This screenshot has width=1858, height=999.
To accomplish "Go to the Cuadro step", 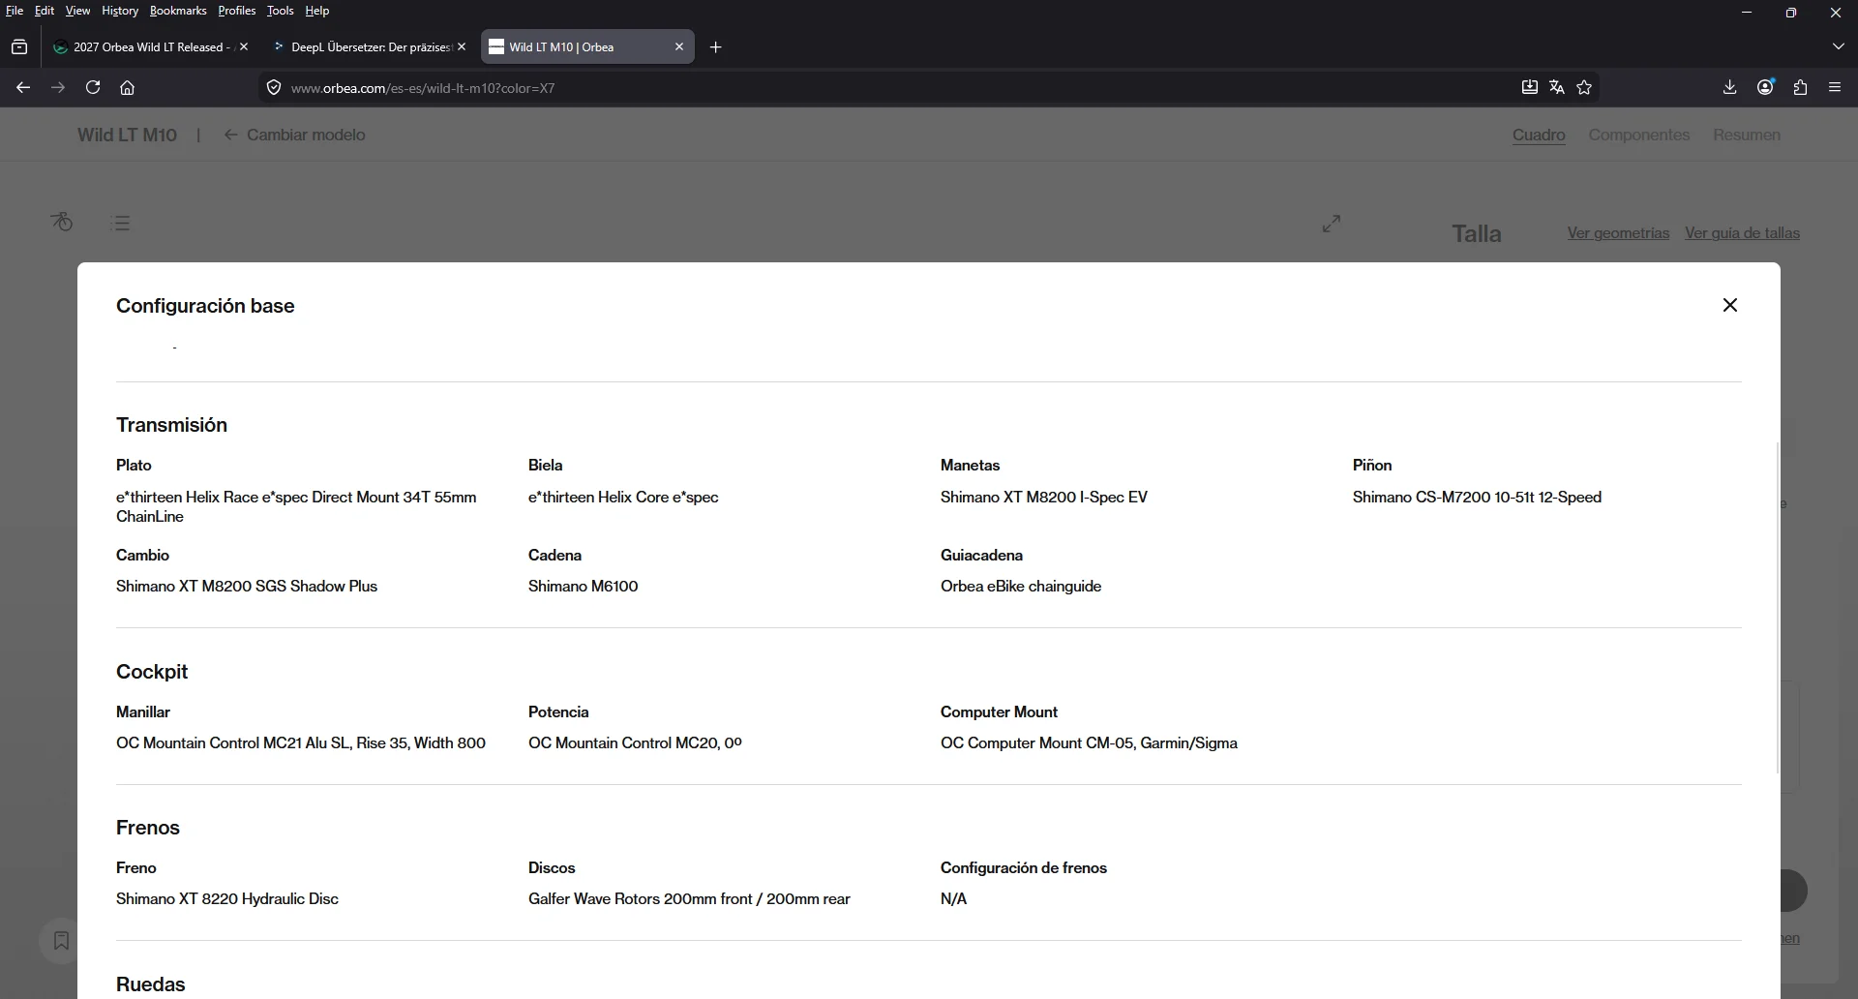I will [x=1539, y=136].
